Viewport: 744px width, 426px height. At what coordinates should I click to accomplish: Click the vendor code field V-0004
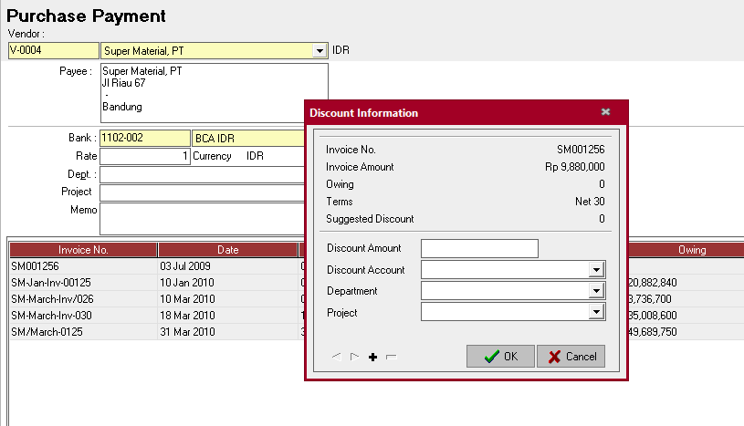point(53,51)
